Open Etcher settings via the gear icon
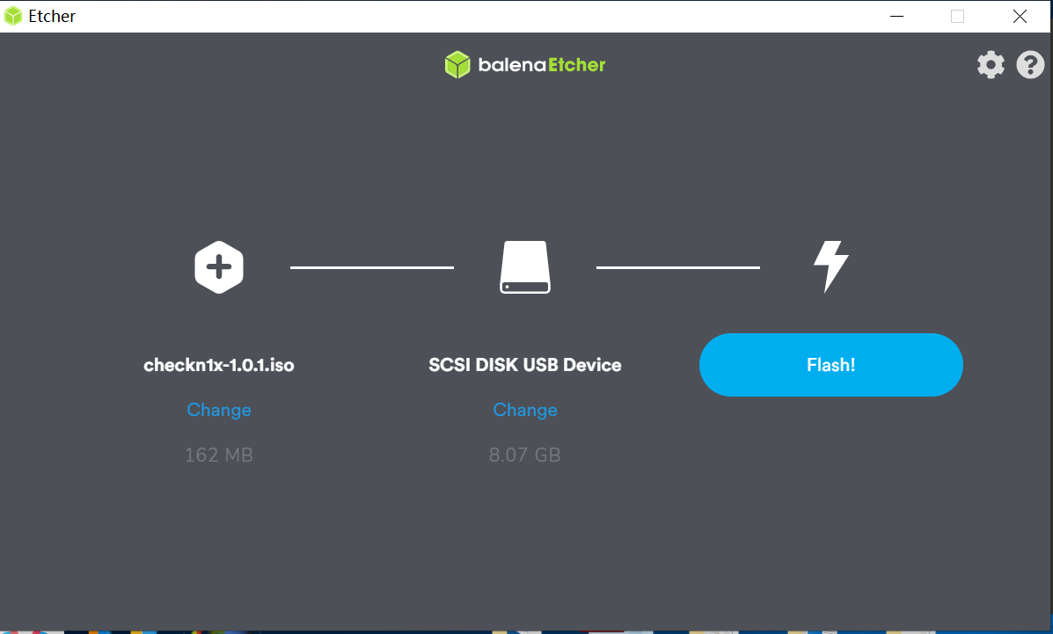The image size is (1053, 634). [991, 65]
